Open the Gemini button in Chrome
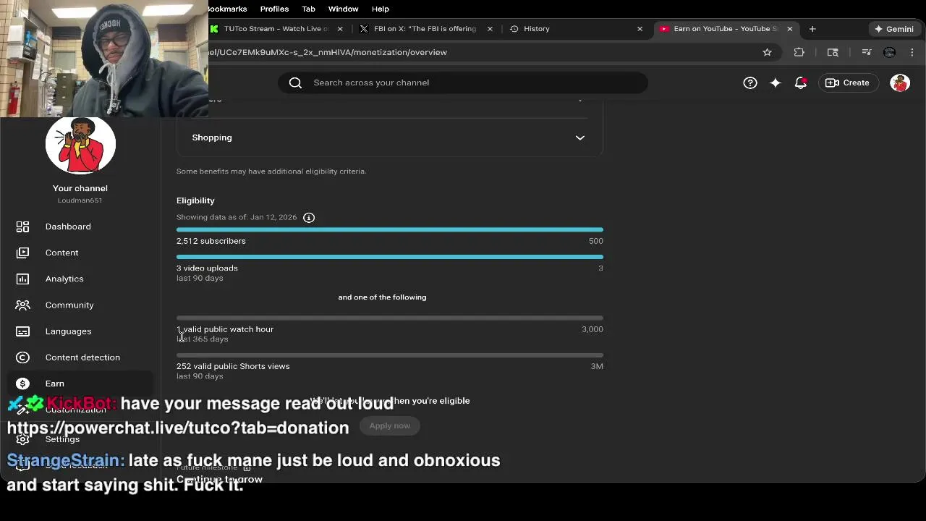926x521 pixels. click(x=894, y=29)
